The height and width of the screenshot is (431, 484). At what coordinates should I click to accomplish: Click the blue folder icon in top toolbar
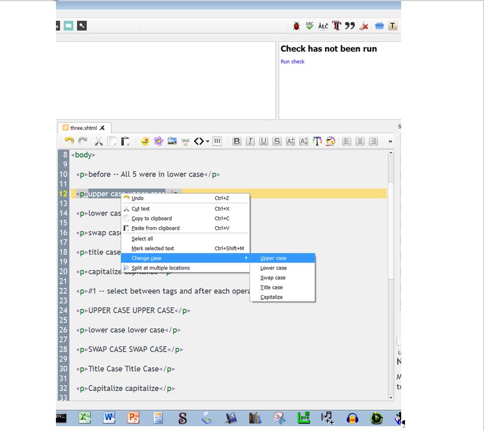[x=379, y=26]
